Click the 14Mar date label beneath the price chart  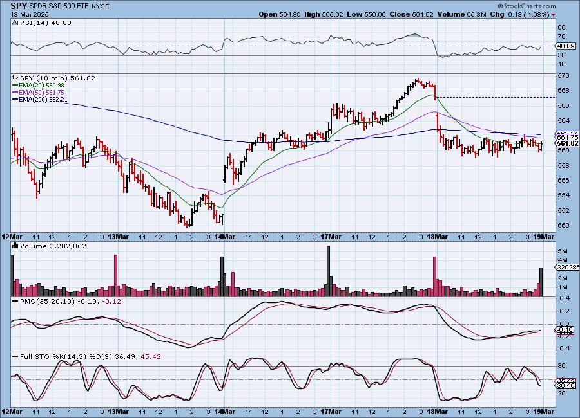[x=224, y=237]
